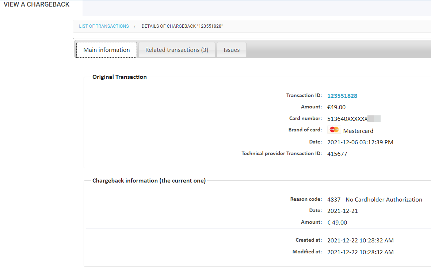Click the Chargeback information section heading
Image resolution: width=431 pixels, height=272 pixels.
[x=149, y=180]
